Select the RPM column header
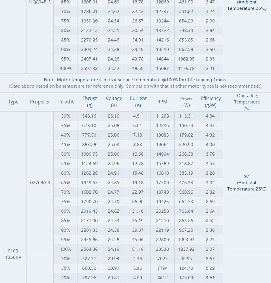This screenshot has width=271, height=283. pos(162,102)
